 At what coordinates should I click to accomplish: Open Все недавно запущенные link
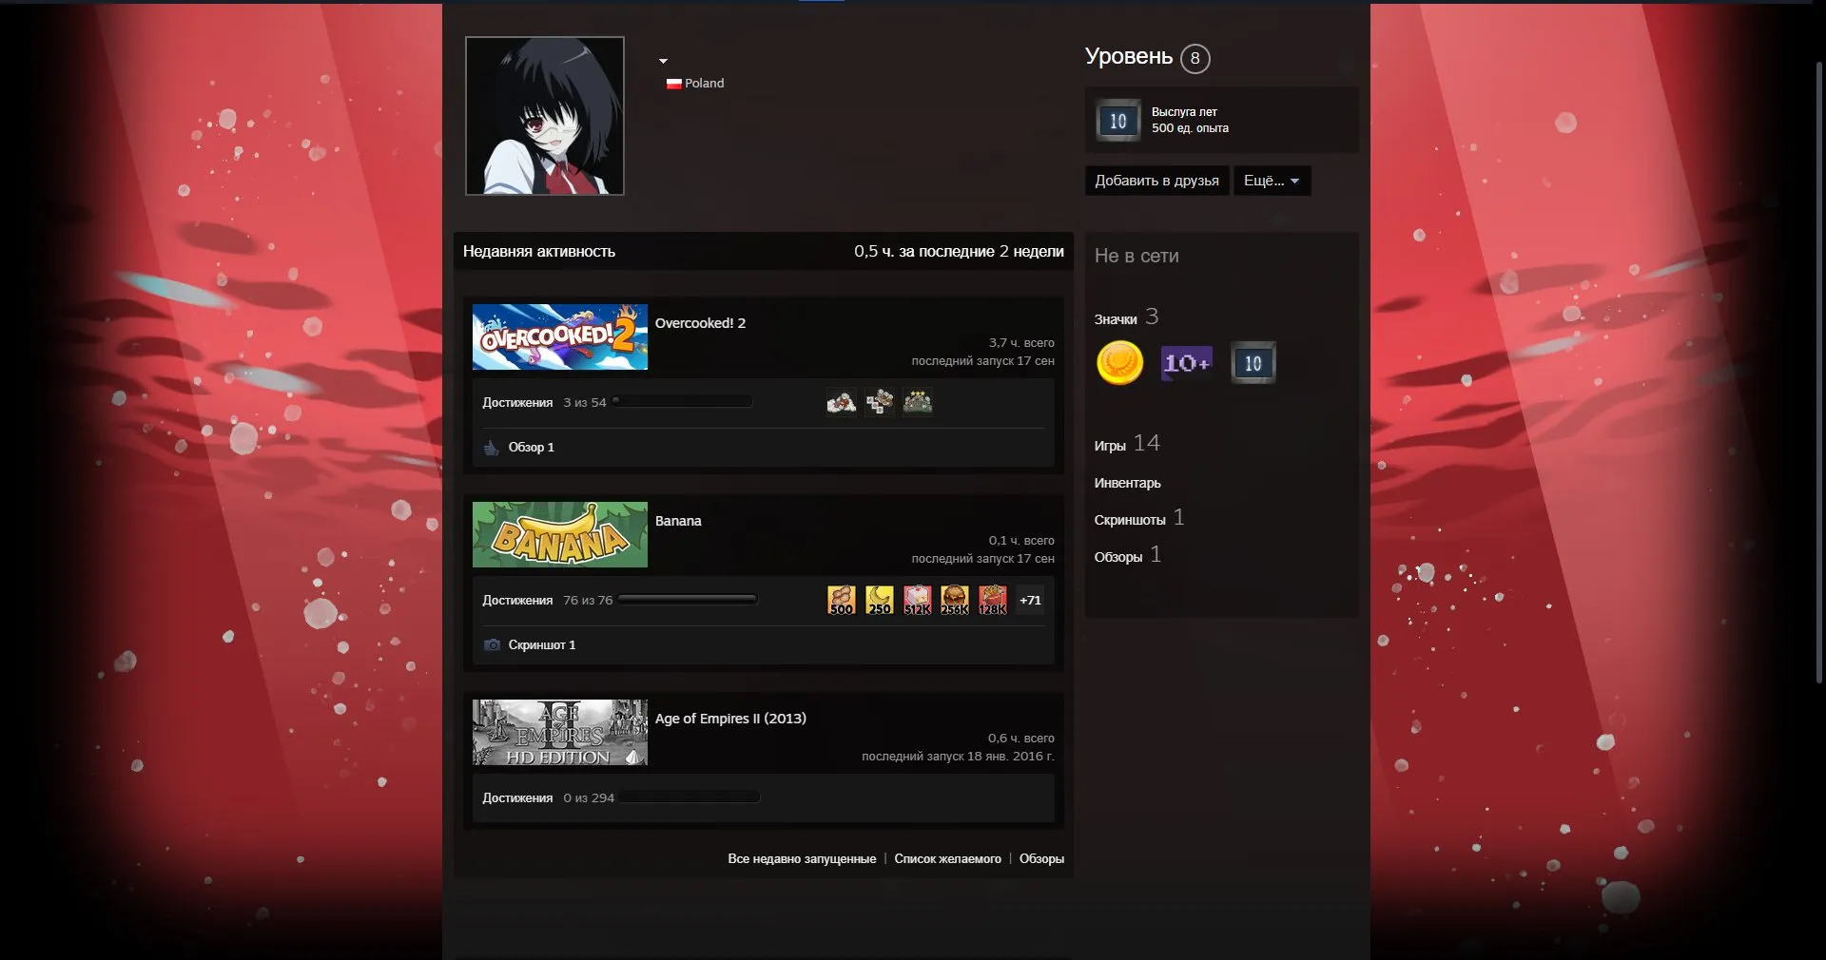pos(802,858)
